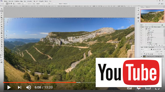The width and height of the screenshot is (165, 92).
Task: Open the selection Style dropdown in options bar
Action: point(39,4)
